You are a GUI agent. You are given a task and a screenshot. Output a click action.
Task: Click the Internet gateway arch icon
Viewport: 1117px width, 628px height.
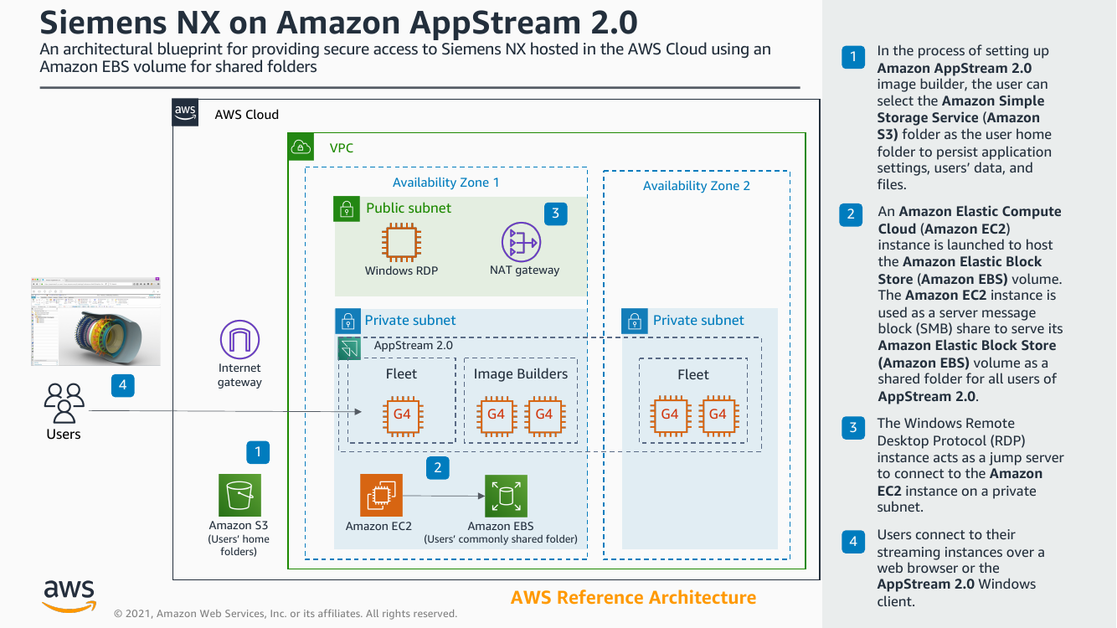coord(240,341)
